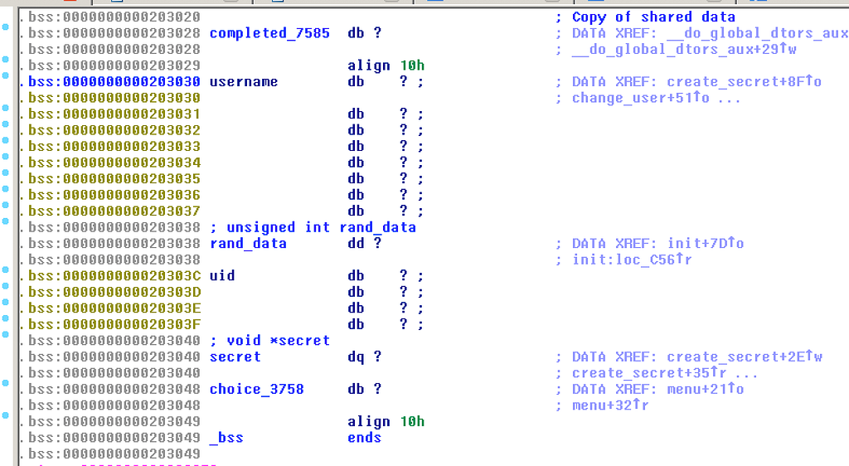Jump to the init+7D xref

706,244
